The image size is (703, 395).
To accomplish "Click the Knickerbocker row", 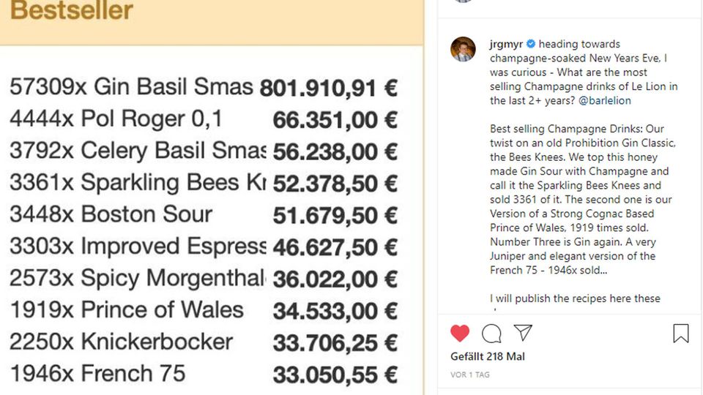I will pyautogui.click(x=121, y=342).
